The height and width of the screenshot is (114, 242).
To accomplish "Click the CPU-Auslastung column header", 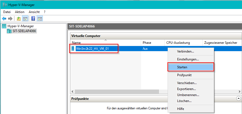I will coord(178,43).
